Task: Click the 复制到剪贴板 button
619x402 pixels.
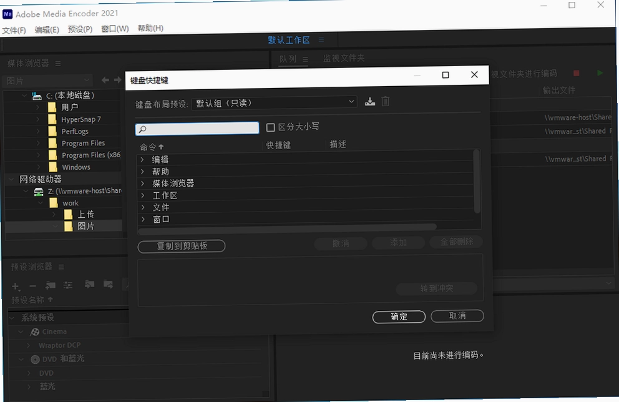Action: 182,246
